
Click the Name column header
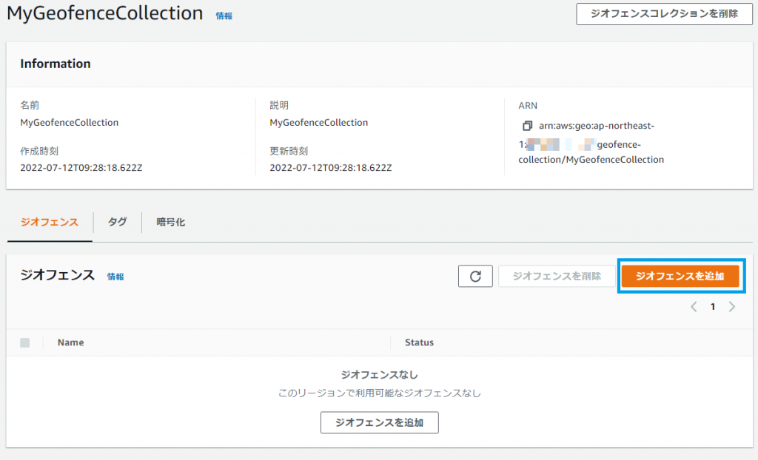(x=70, y=343)
